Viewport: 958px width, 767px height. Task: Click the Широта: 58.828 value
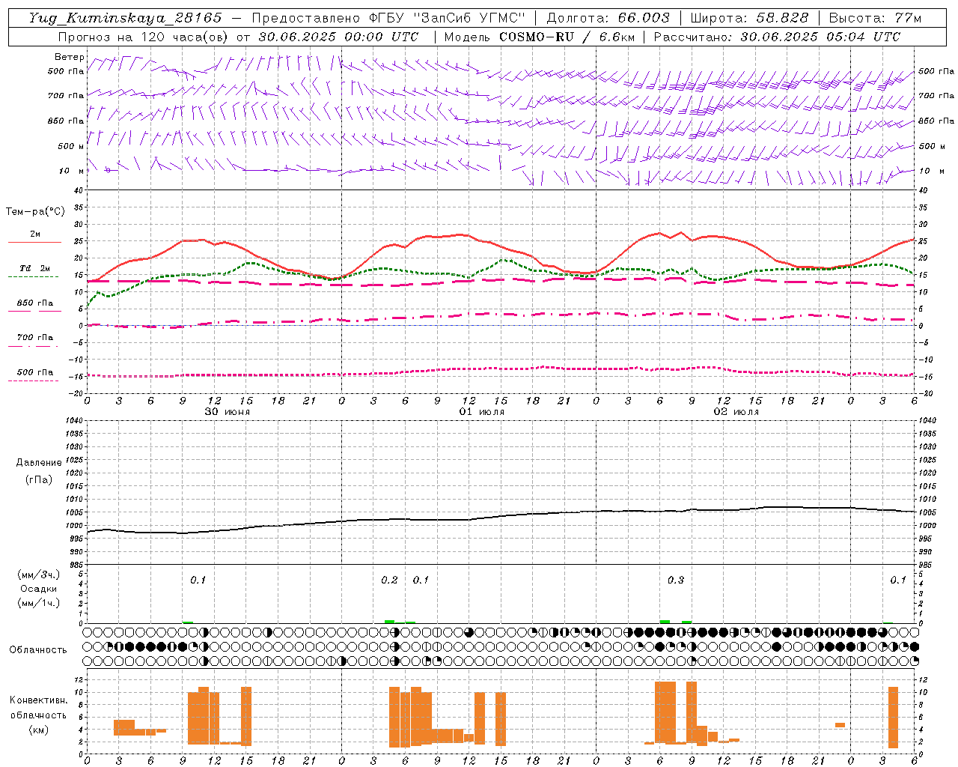[x=749, y=18]
